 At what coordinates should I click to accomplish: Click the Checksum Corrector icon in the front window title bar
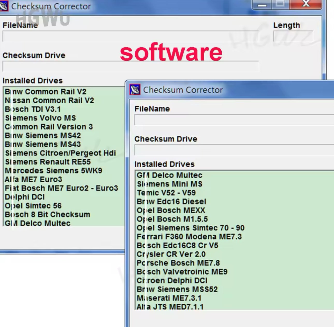135,90
